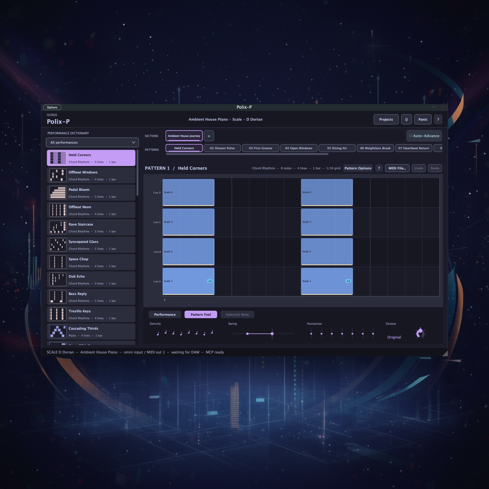Click the Syncopated Glass pattern thumbnail
The height and width of the screenshot is (489, 489).
click(x=58, y=245)
